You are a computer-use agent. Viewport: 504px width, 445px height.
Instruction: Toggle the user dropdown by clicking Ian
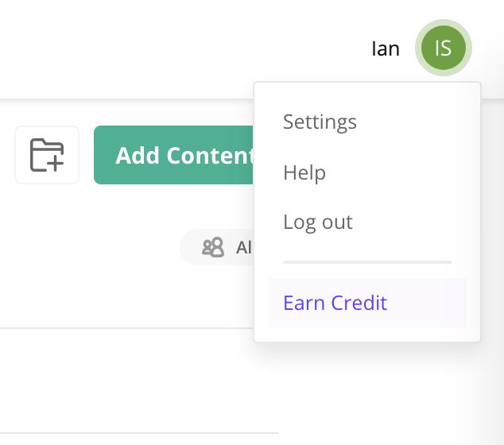coord(386,48)
